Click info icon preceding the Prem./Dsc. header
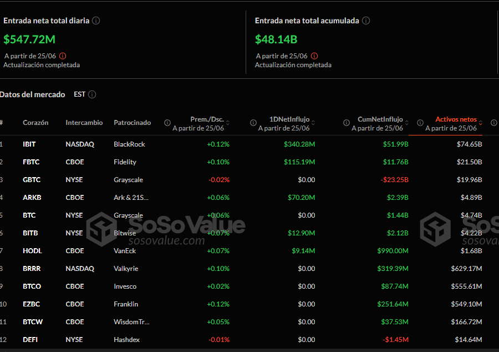This screenshot has height=352, width=499. coord(167,123)
